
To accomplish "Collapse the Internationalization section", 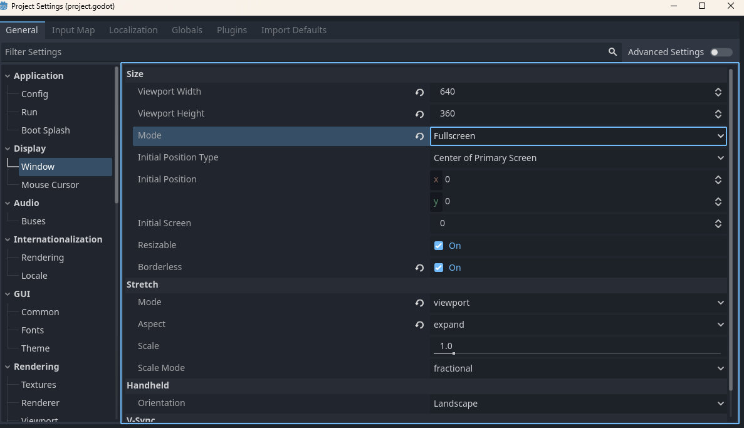I will [8, 239].
